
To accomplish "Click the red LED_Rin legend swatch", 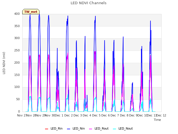I will pyautogui.click(x=46, y=129).
